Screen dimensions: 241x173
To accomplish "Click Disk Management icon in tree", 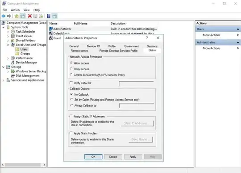I will [13, 76].
